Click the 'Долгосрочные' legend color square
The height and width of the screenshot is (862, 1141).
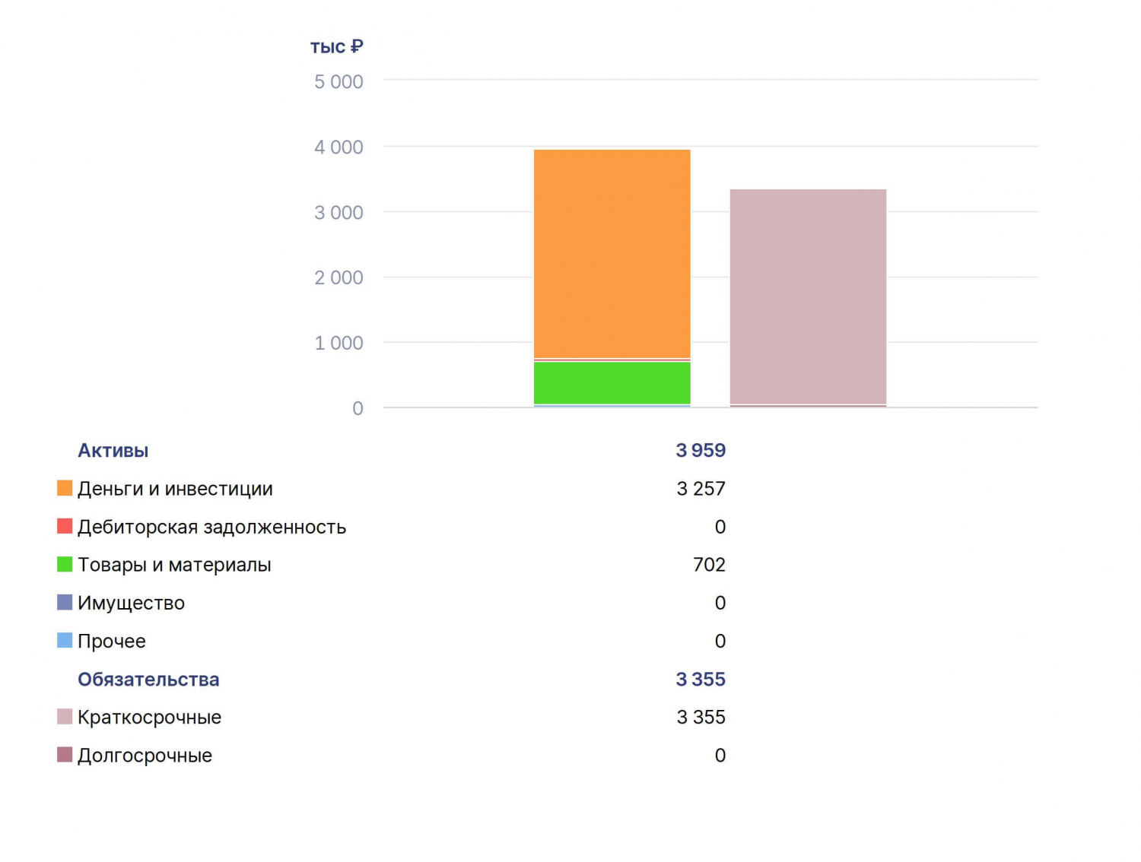pyautogui.click(x=65, y=754)
